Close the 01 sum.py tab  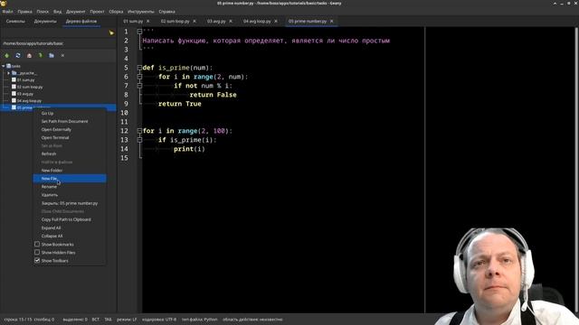pos(148,22)
